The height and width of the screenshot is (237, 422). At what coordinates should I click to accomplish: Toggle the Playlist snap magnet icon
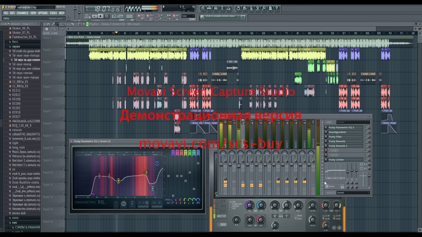(x=48, y=24)
